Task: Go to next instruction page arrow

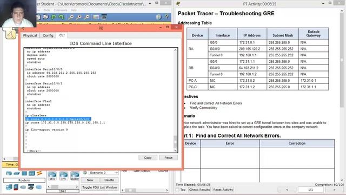Action: click(x=334, y=190)
